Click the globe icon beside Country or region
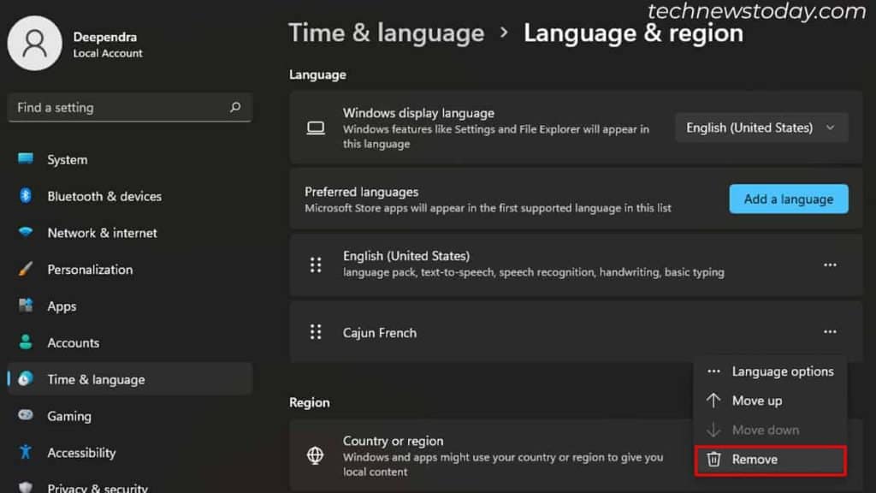Screen dimensions: 876x493 pyautogui.click(x=316, y=455)
